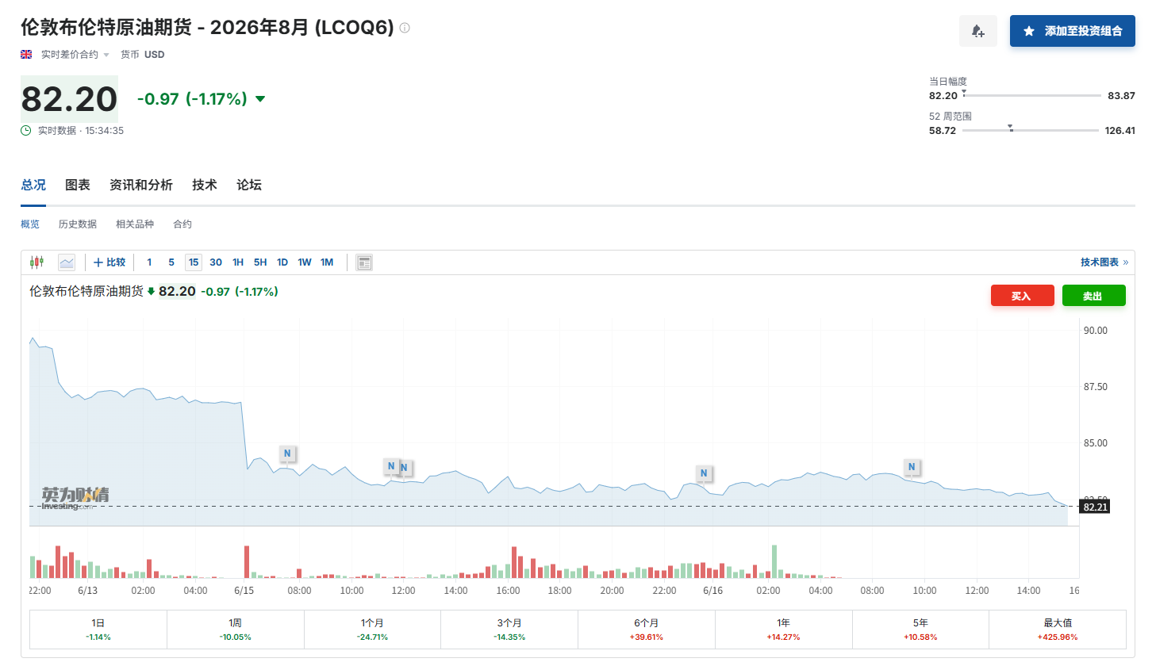Viewport: 1156px width, 666px height.
Task: Click the green 卖出 sell button
Action: 1093,296
